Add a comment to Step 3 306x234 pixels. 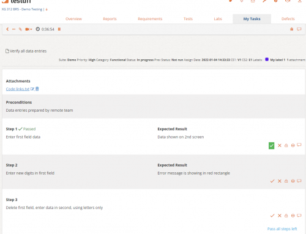(x=299, y=216)
